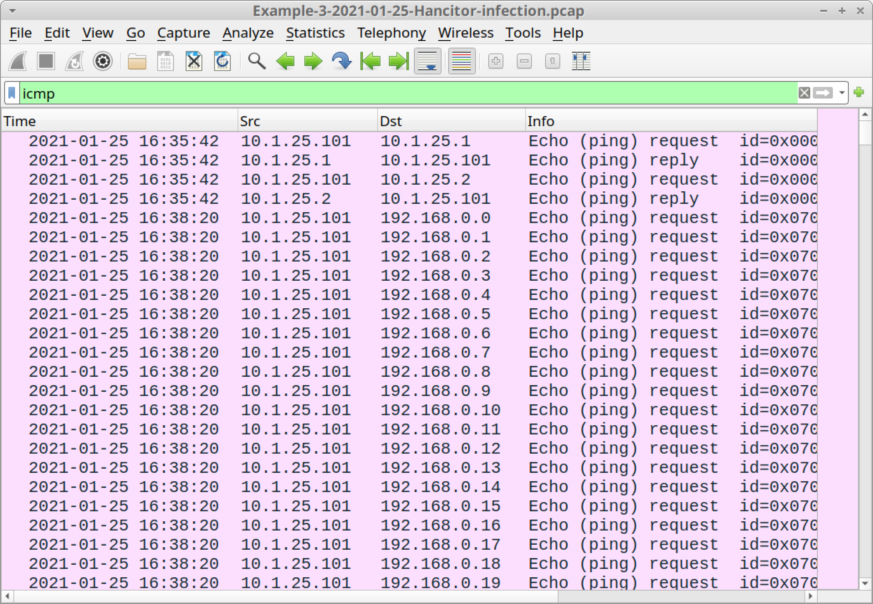The height and width of the screenshot is (604, 873).
Task: Sort by the Info column header
Action: point(671,121)
